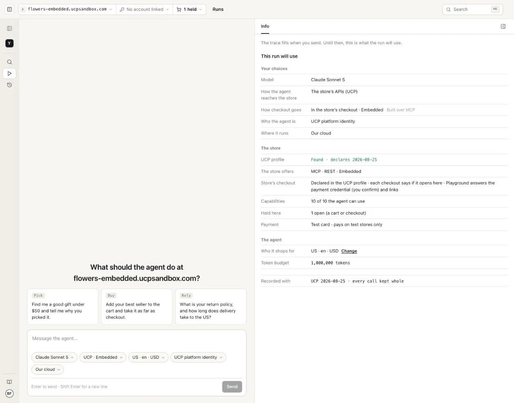
Task: Click the 'In the store's checkout · Embedded' value
Action: tap(347, 110)
